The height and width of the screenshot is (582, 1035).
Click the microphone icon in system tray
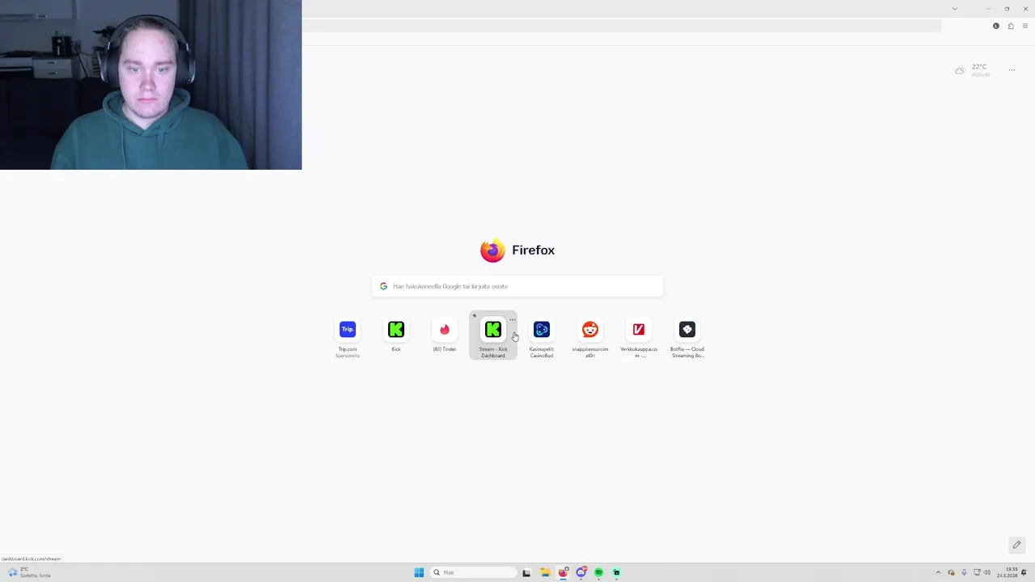point(964,572)
